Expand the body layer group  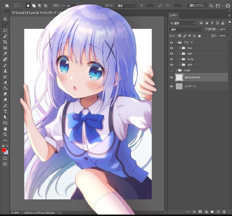pyautogui.click(x=180, y=59)
